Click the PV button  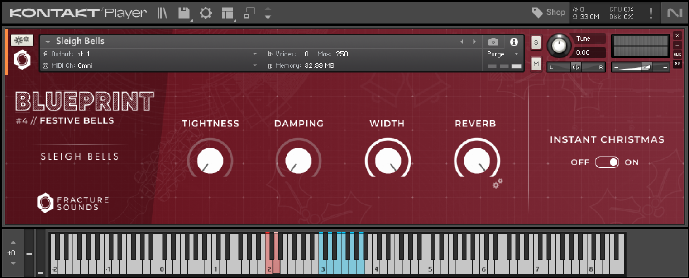click(677, 64)
